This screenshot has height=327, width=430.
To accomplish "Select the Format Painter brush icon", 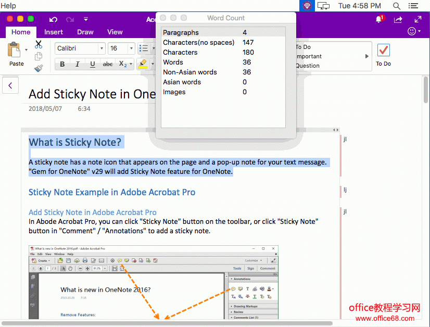I will (39, 68).
